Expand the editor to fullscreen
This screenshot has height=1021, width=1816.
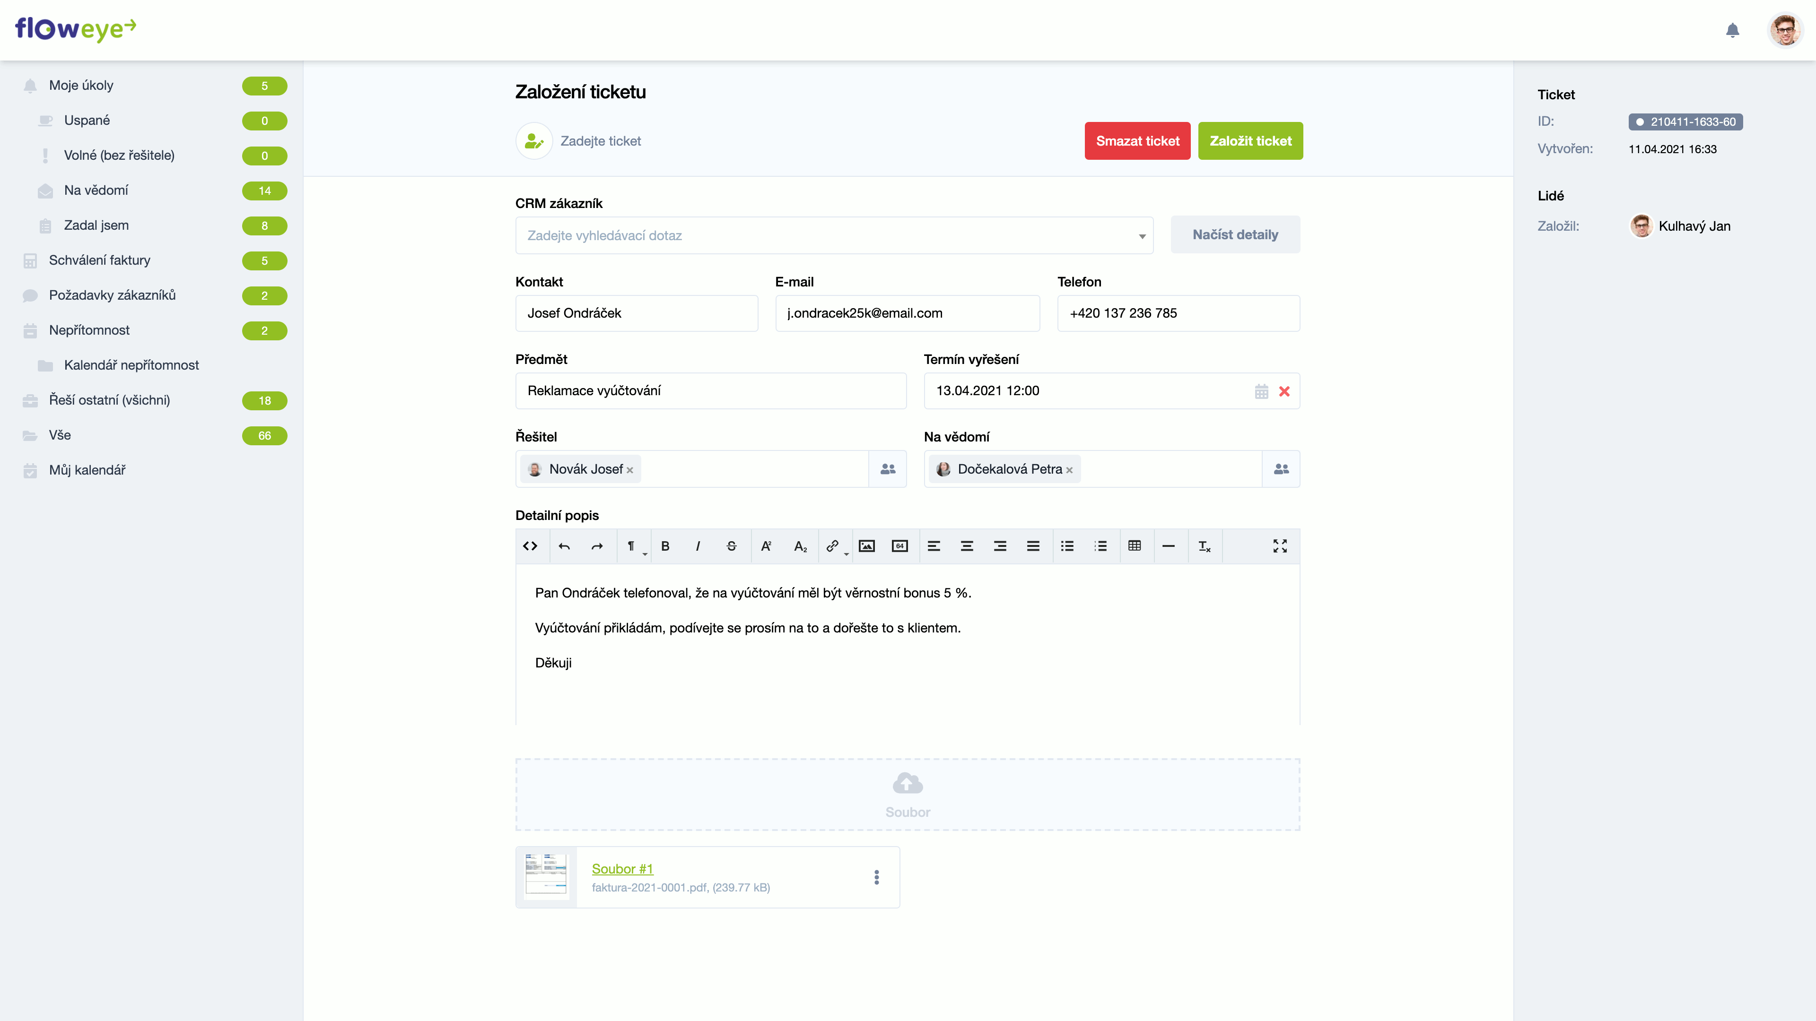click(x=1280, y=546)
